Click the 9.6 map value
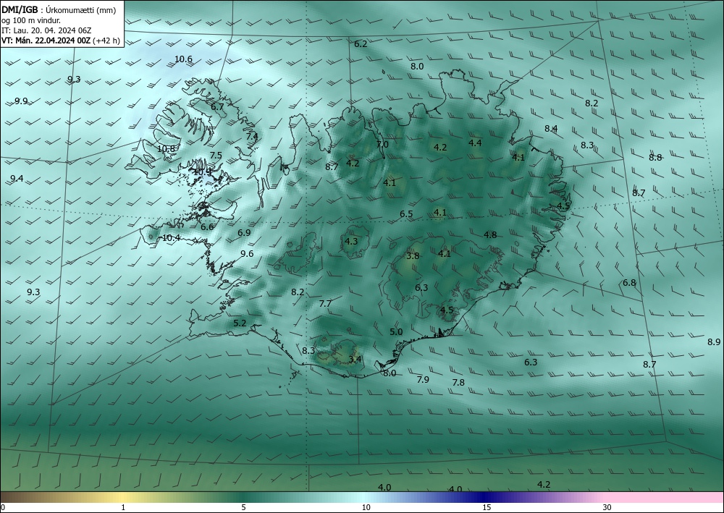 [247, 254]
